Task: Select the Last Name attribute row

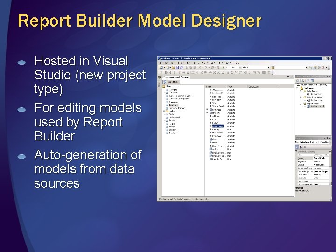Action: pyautogui.click(x=222, y=97)
